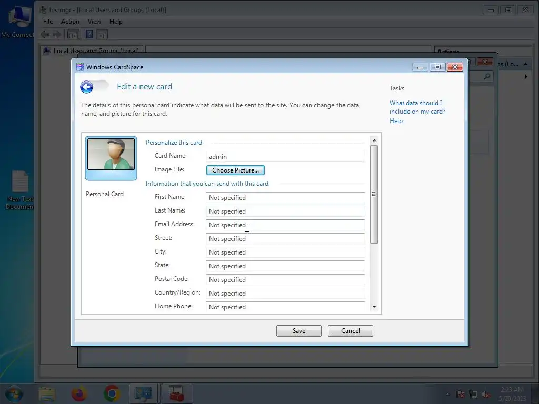Screen dimensions: 539x404
Task: Select Local Users and Groups tree node
Action: coord(96,51)
